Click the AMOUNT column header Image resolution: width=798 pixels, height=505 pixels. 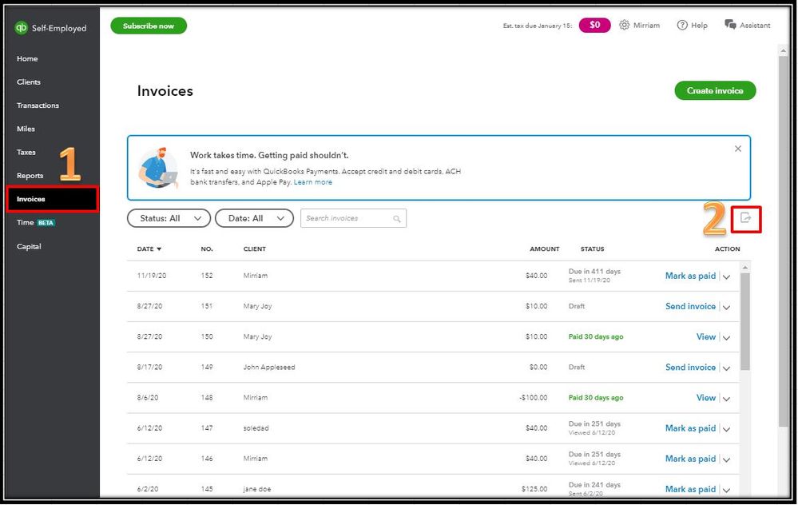(544, 249)
